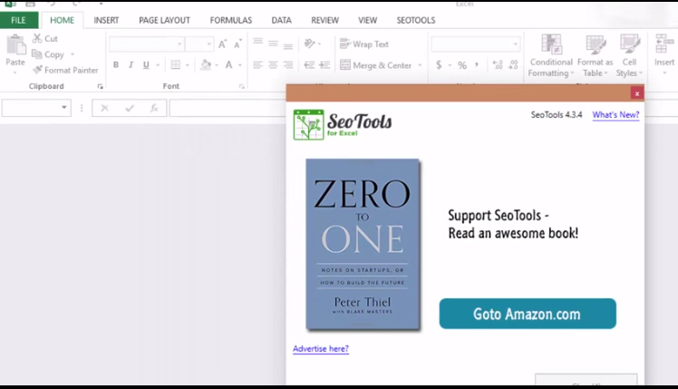Click the Paste clipboard icon
The image size is (678, 389).
(15, 45)
